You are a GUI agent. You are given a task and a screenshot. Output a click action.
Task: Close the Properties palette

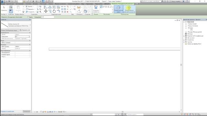(x=30, y=19)
